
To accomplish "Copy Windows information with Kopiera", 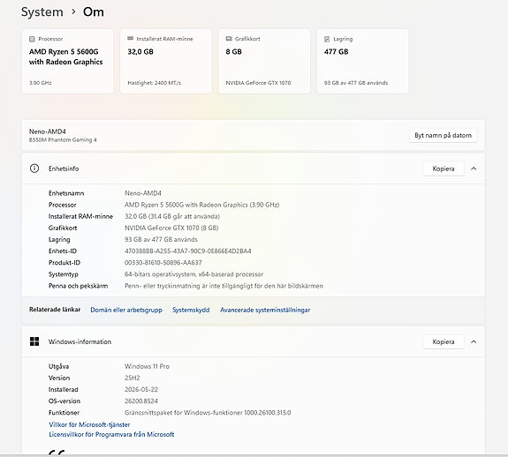I will (x=444, y=341).
